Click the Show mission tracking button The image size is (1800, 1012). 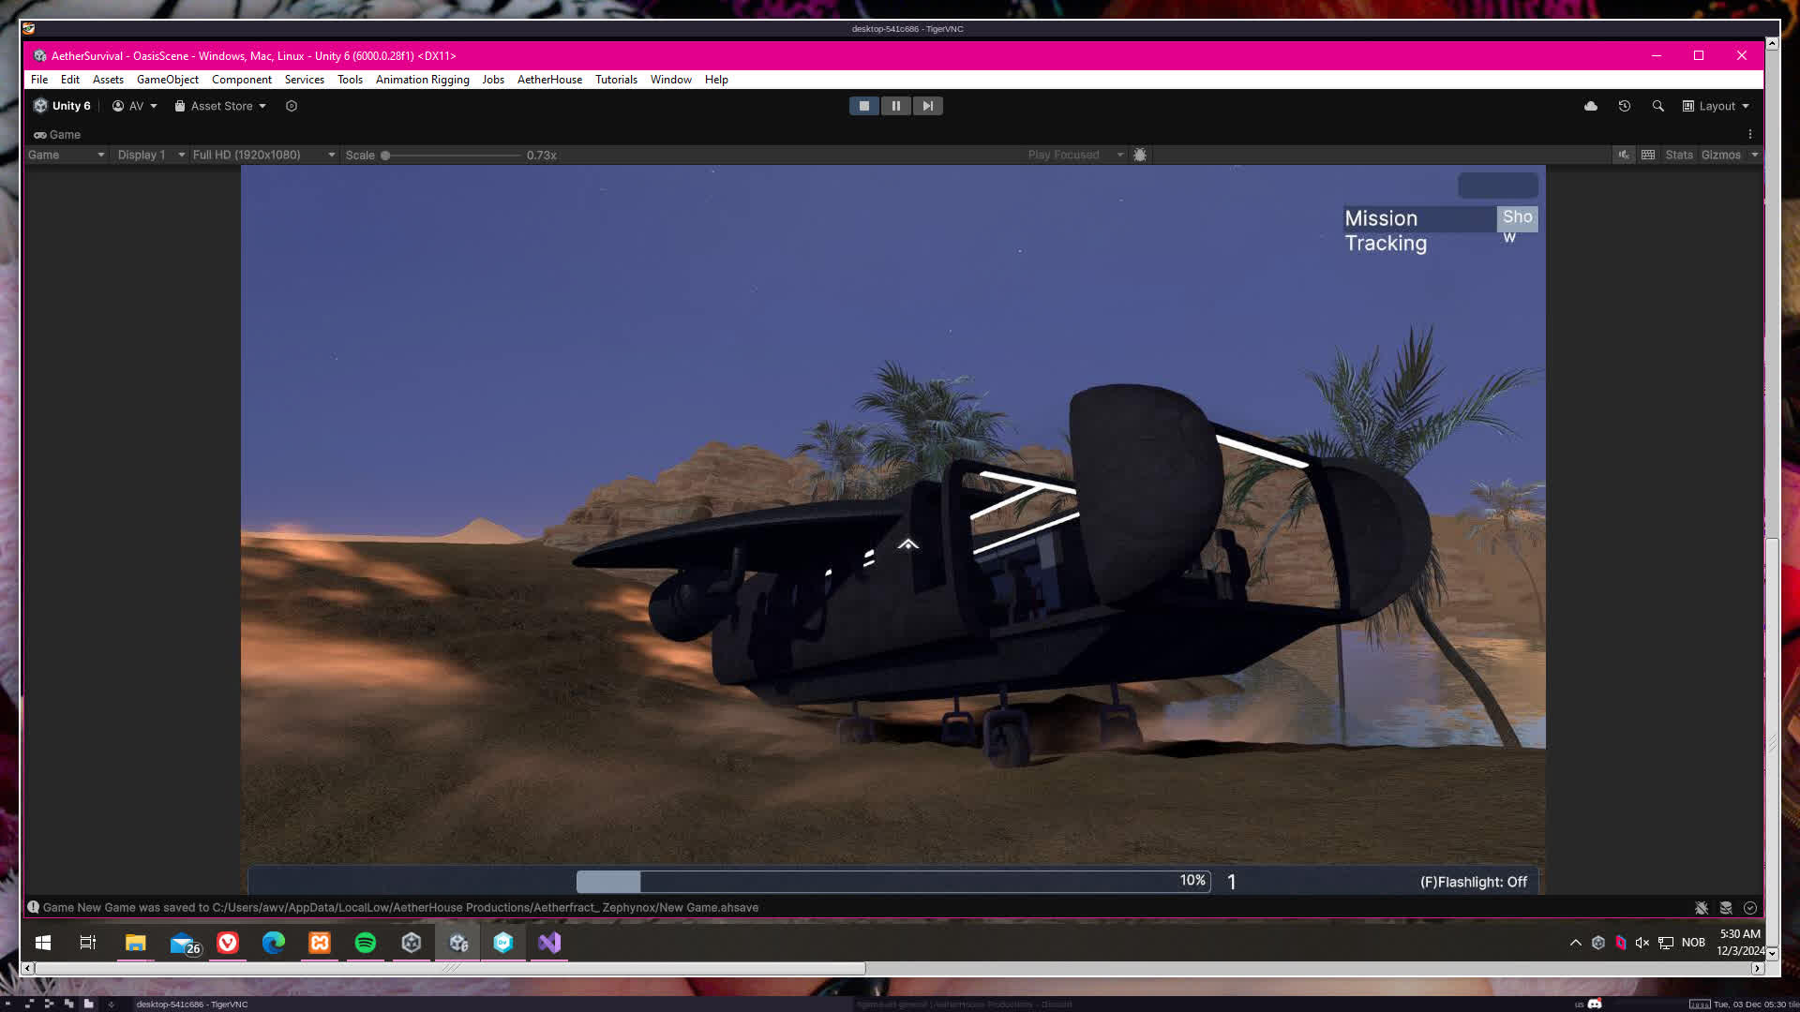click(x=1516, y=218)
